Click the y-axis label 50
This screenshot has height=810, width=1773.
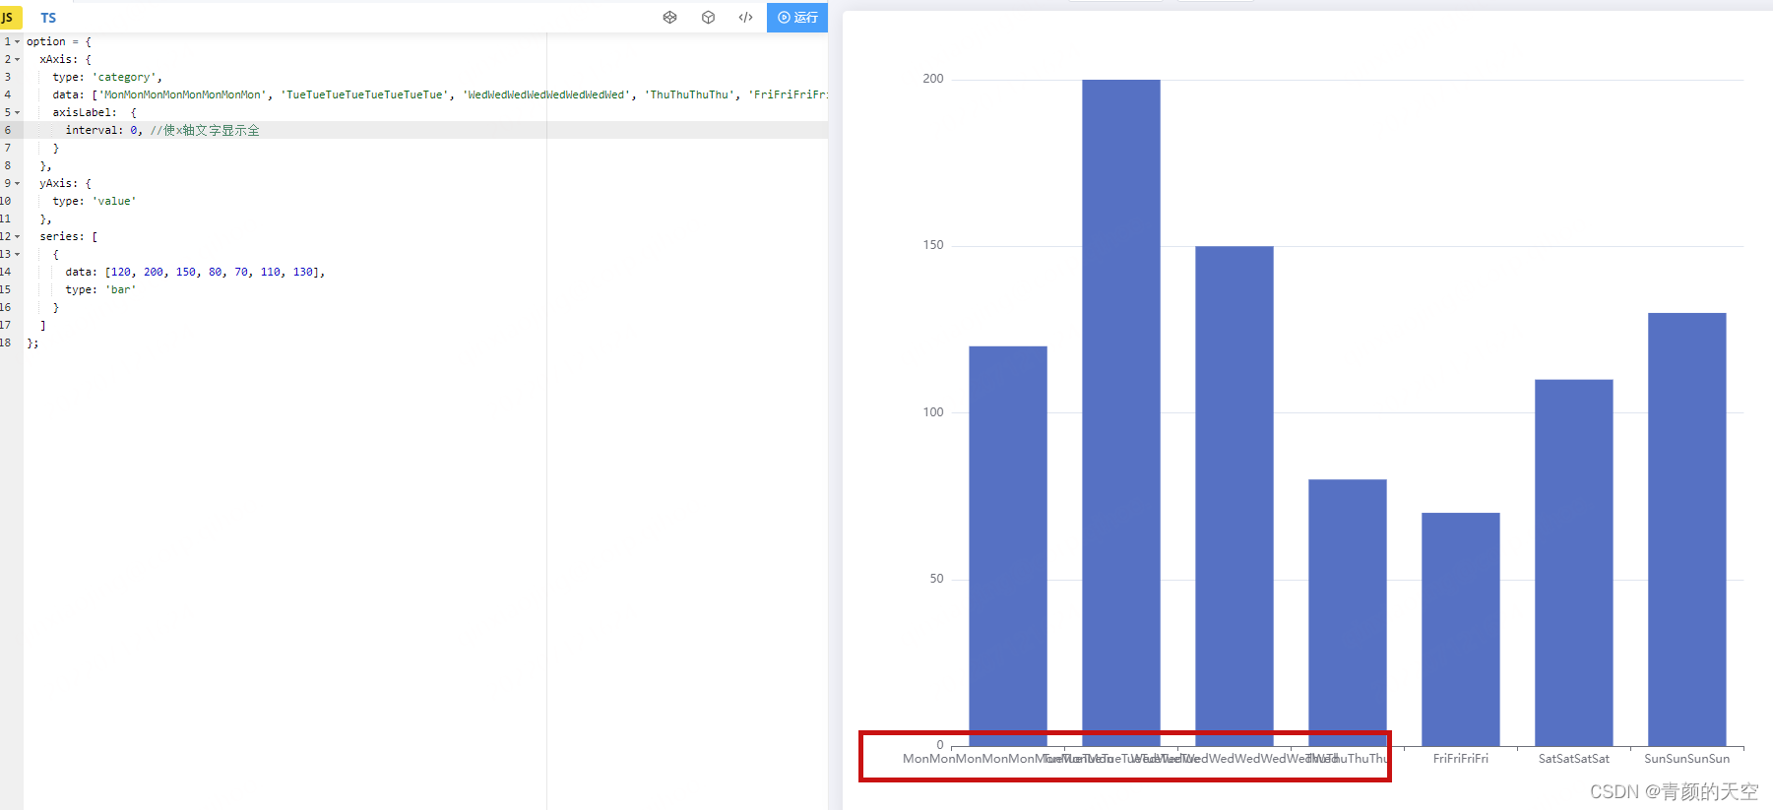point(936,579)
